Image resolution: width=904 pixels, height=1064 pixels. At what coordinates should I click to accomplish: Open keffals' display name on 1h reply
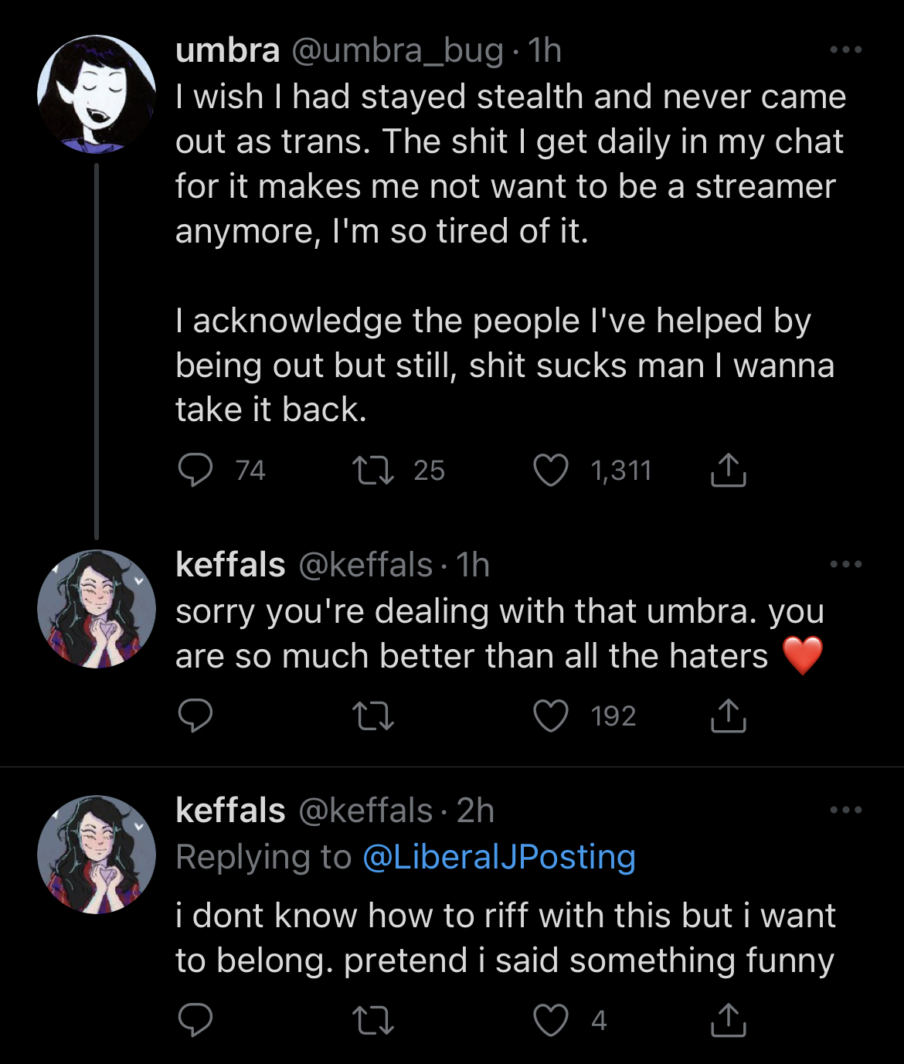pyautogui.click(x=230, y=565)
